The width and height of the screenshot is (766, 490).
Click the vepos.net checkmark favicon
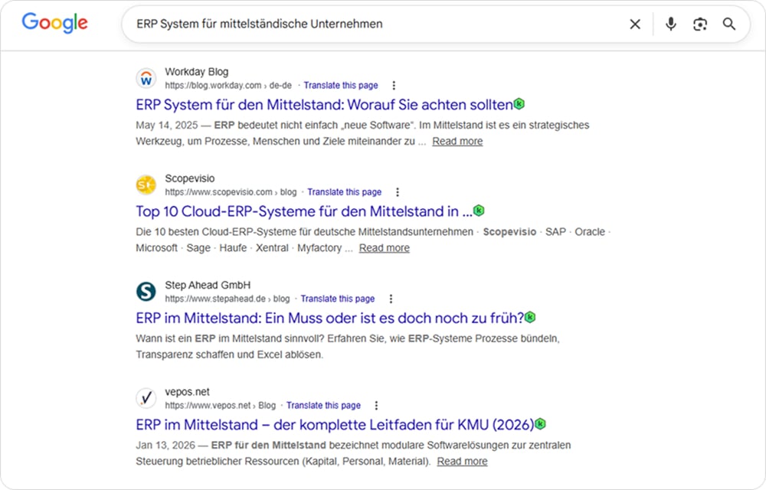point(146,398)
